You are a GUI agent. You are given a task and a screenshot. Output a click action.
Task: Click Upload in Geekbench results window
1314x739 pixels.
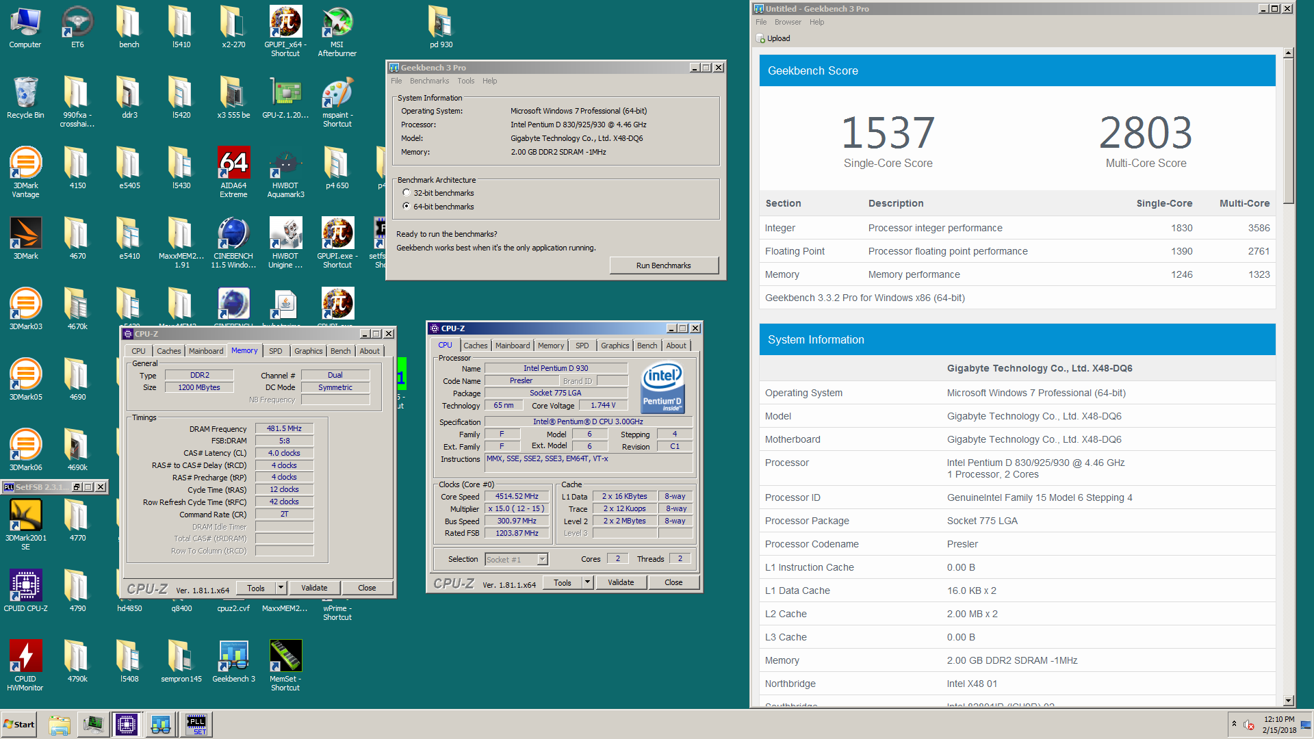tap(773, 38)
